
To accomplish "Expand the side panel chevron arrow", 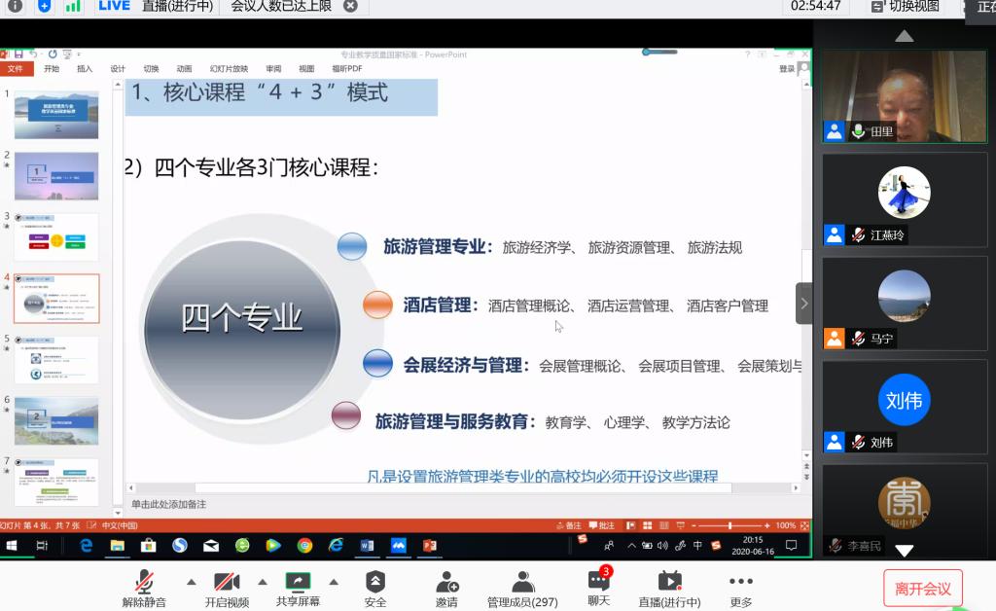I will coord(803,304).
